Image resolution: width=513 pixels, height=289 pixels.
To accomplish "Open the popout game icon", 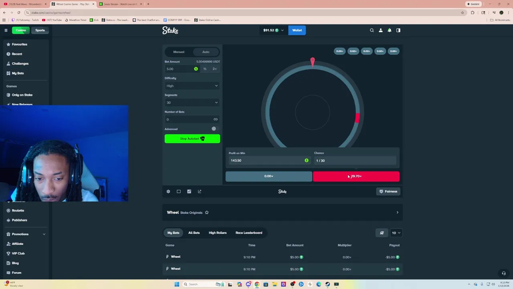I will [200, 191].
